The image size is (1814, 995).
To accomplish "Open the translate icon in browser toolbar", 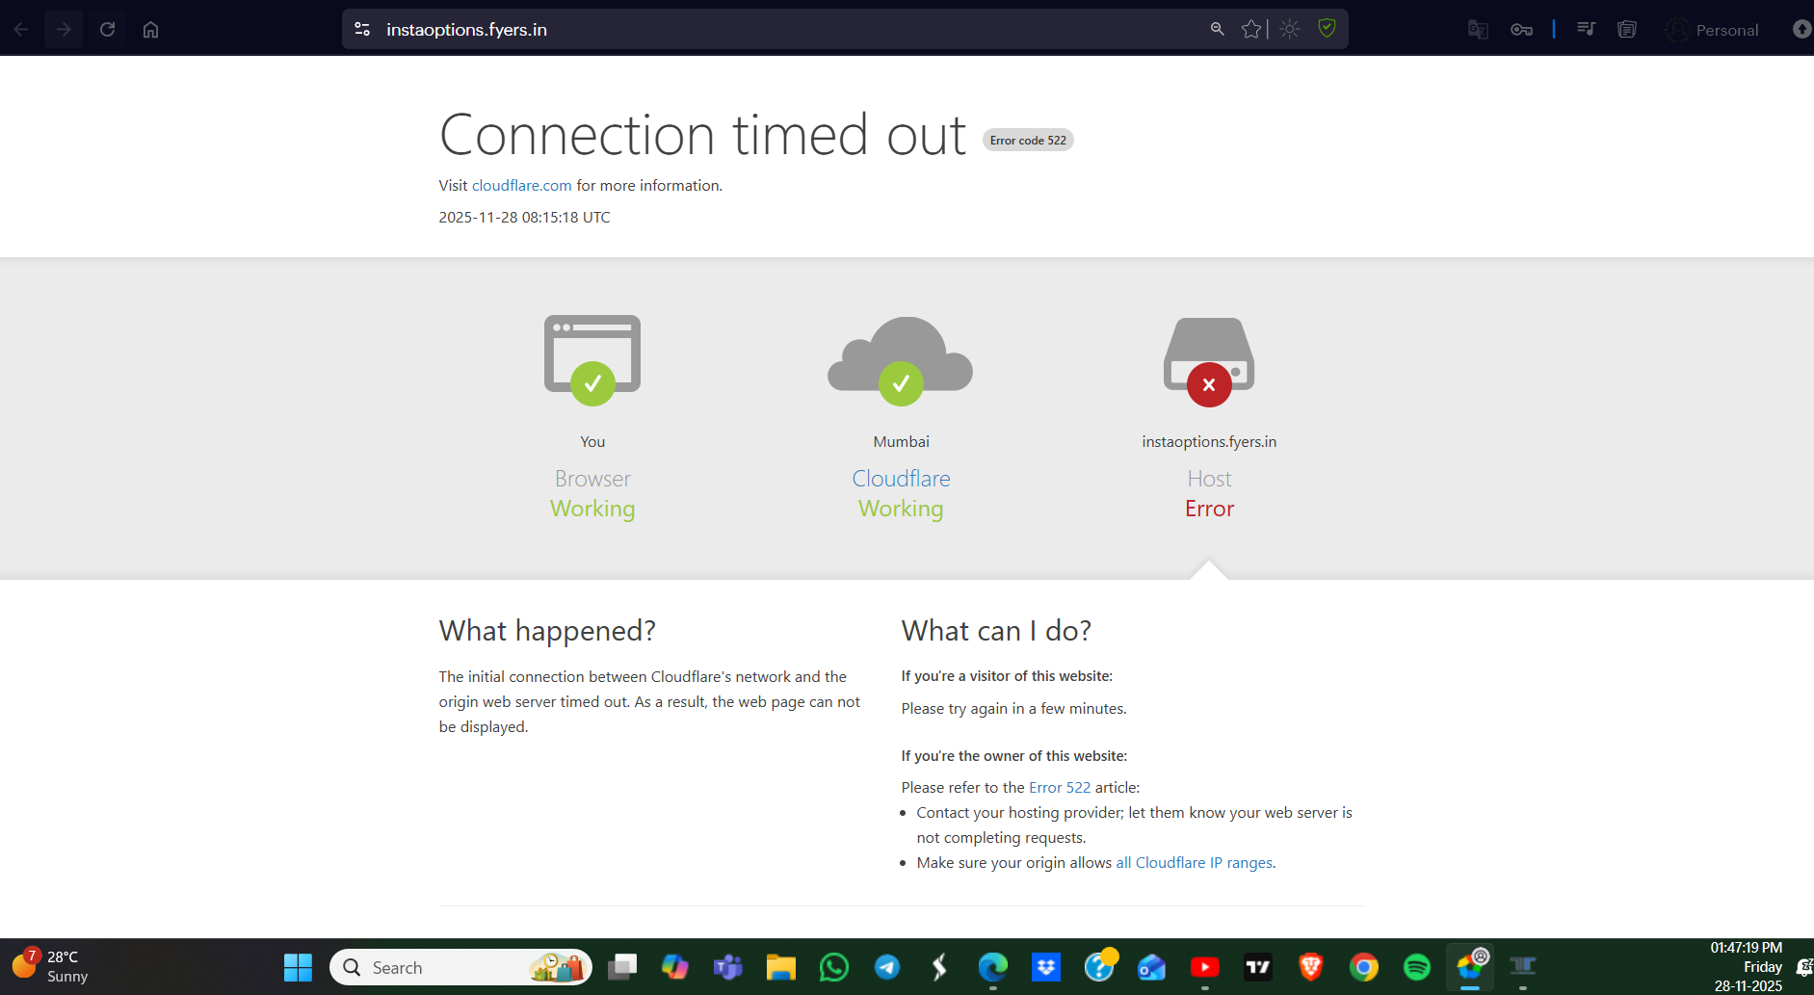I will (x=1478, y=30).
